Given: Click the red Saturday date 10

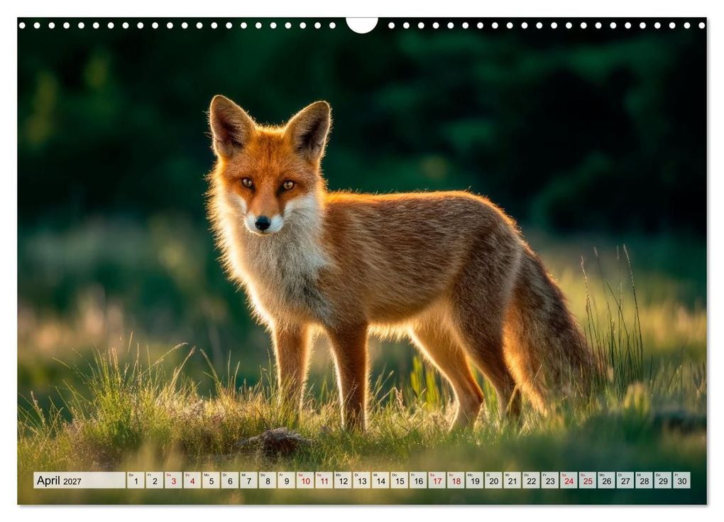Looking at the screenshot, I should [306, 480].
